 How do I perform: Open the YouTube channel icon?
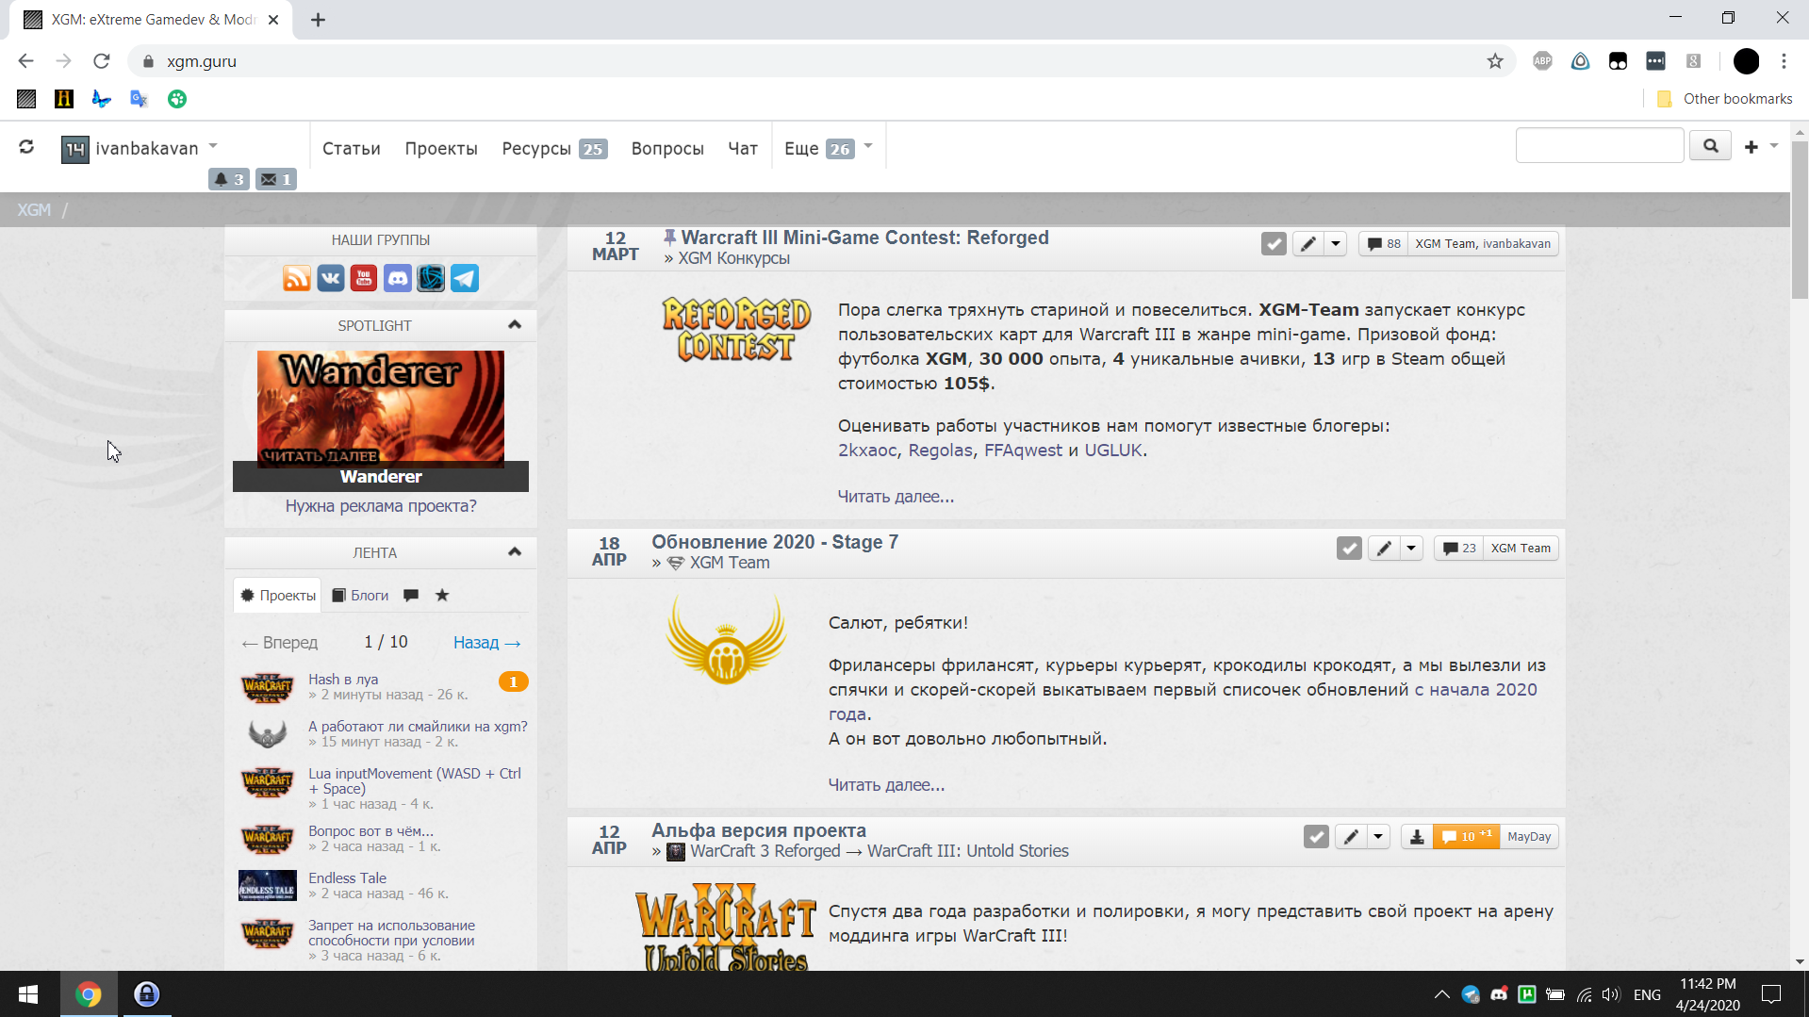point(364,278)
